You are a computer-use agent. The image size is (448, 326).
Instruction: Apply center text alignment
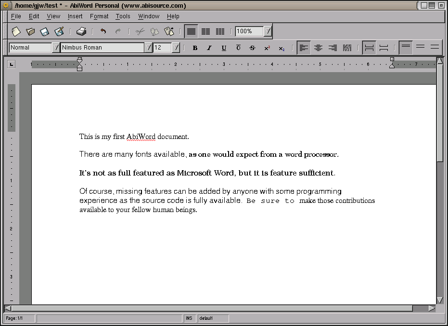(318, 48)
